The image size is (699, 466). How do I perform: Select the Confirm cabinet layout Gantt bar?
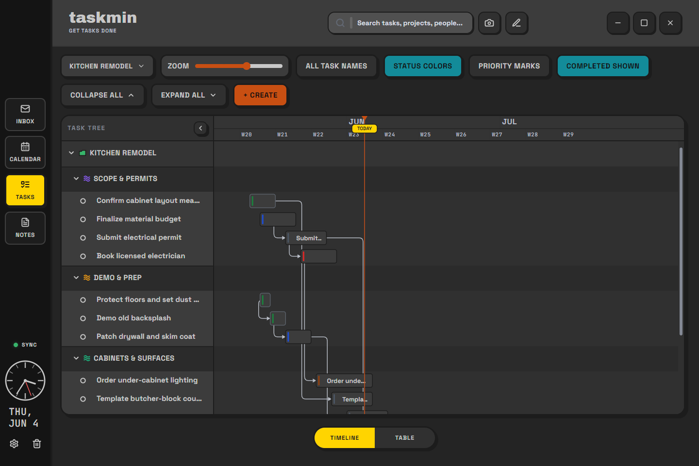coord(263,201)
